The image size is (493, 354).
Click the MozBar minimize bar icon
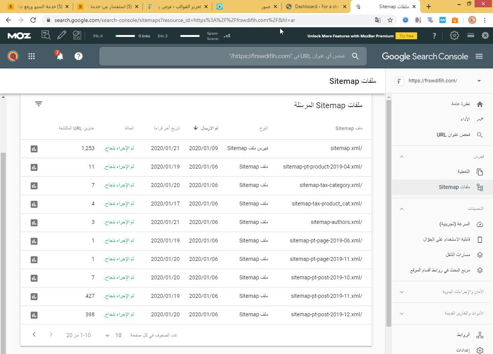click(471, 36)
